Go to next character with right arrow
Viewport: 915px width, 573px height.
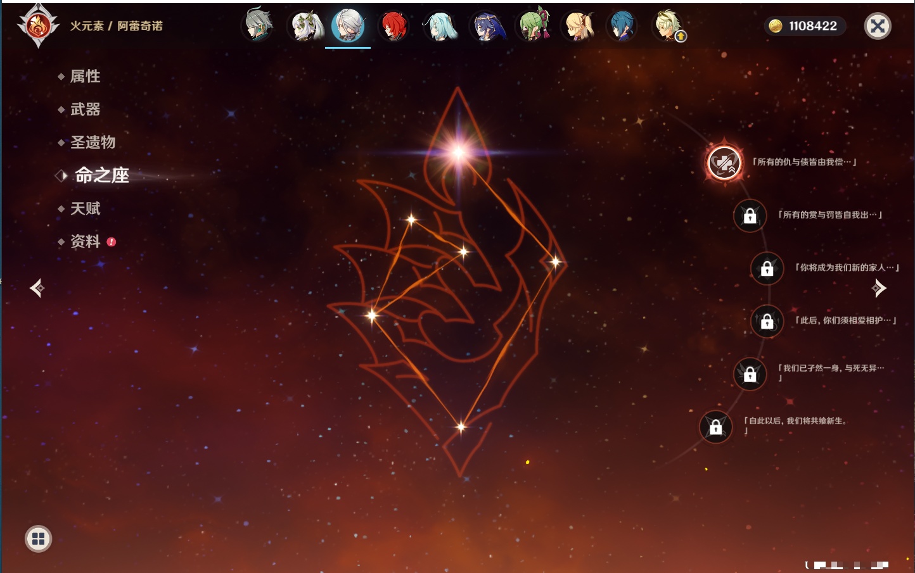(x=879, y=288)
